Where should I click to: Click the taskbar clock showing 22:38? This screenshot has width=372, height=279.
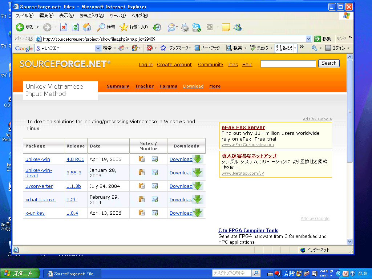[362, 274]
